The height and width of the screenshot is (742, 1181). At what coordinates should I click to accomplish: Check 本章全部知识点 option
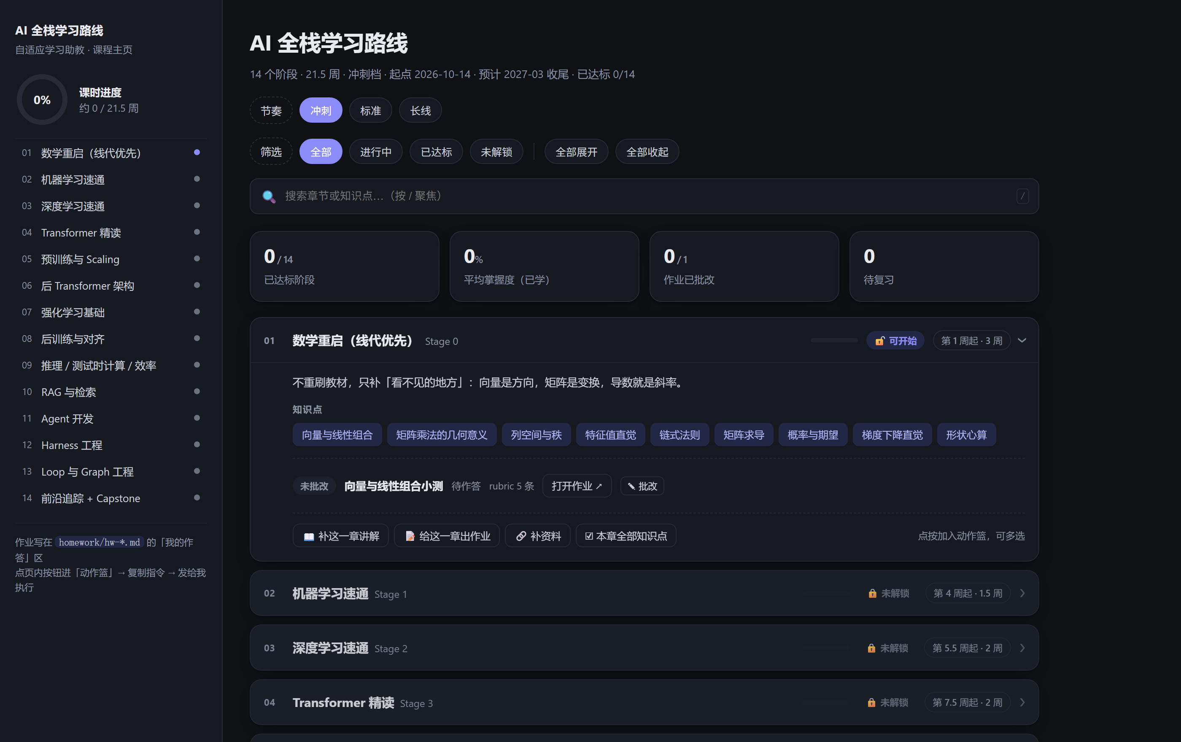(x=626, y=536)
